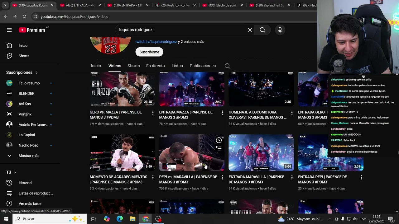The image size is (399, 224).
Task: Run search with the magnifier button
Action: 262,30
